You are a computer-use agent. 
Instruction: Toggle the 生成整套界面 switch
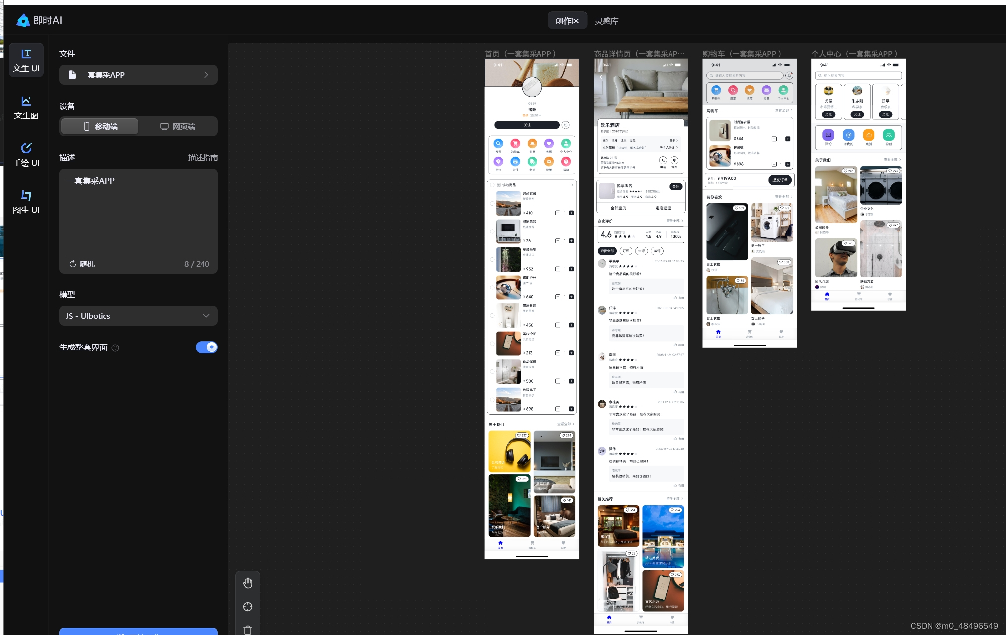pyautogui.click(x=206, y=347)
